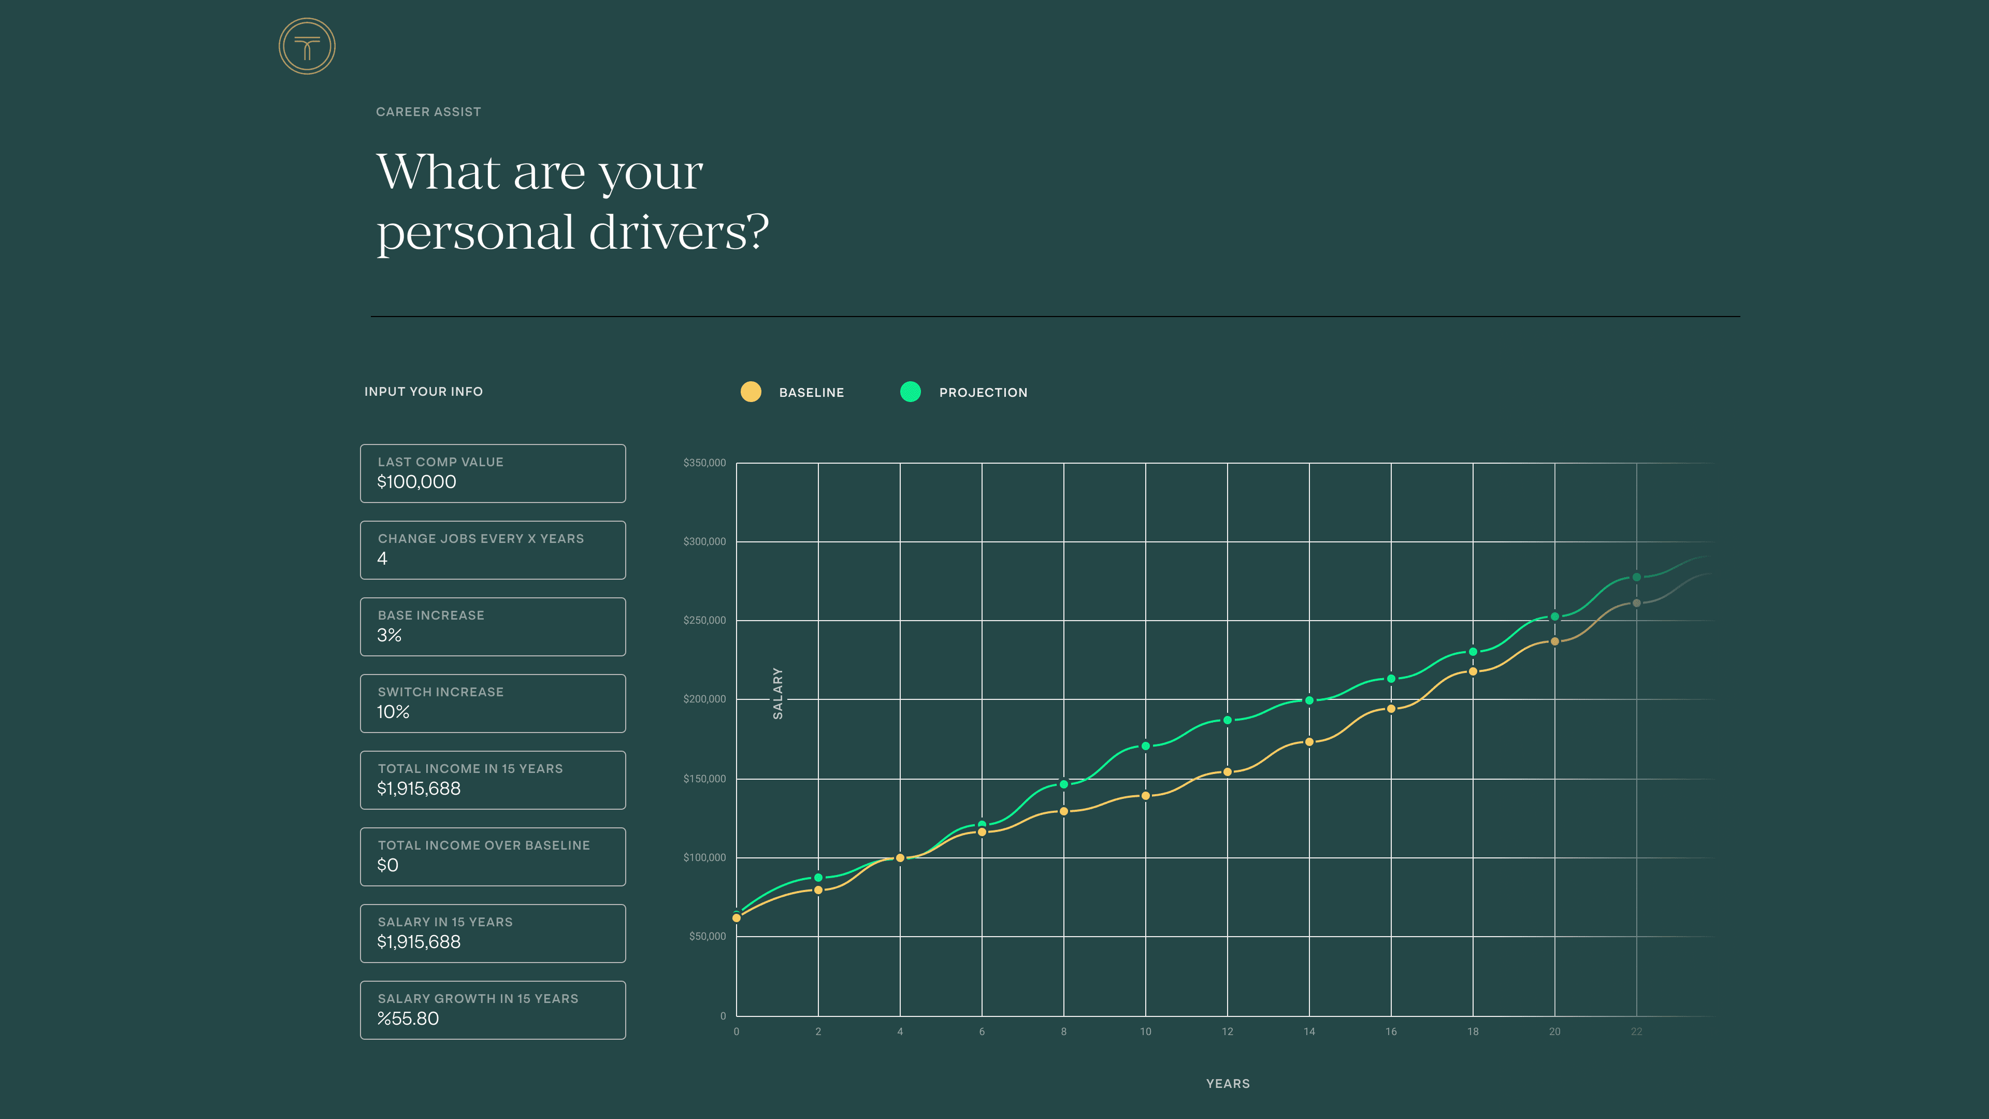Select the Change Jobs Every X Years field
The image size is (1989, 1119).
(493, 550)
